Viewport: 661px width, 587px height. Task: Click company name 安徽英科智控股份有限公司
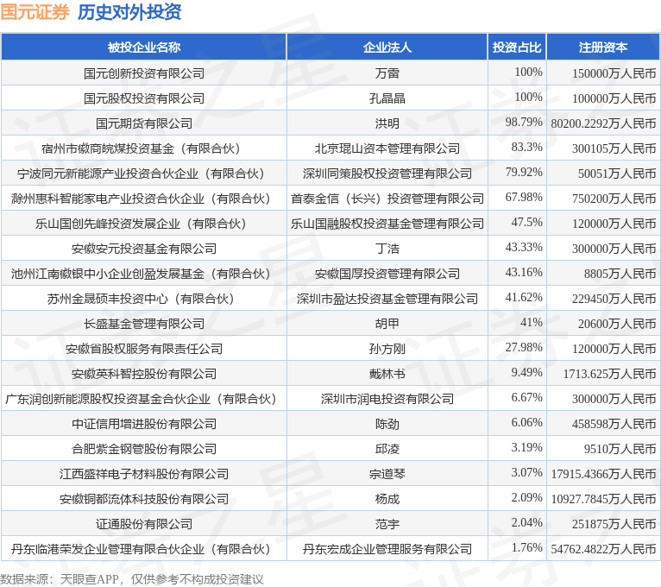tap(144, 374)
